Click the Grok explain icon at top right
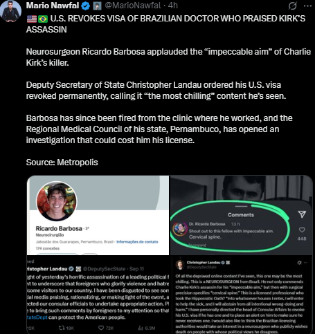Viewport: 315px width, 334px height. pos(292,6)
